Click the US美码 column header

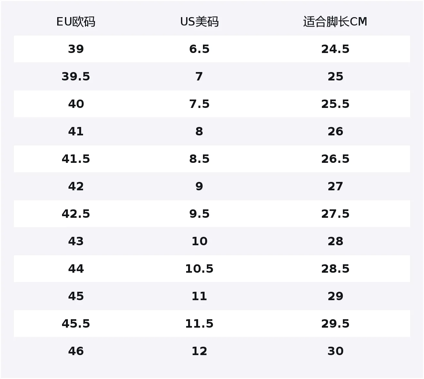click(199, 22)
